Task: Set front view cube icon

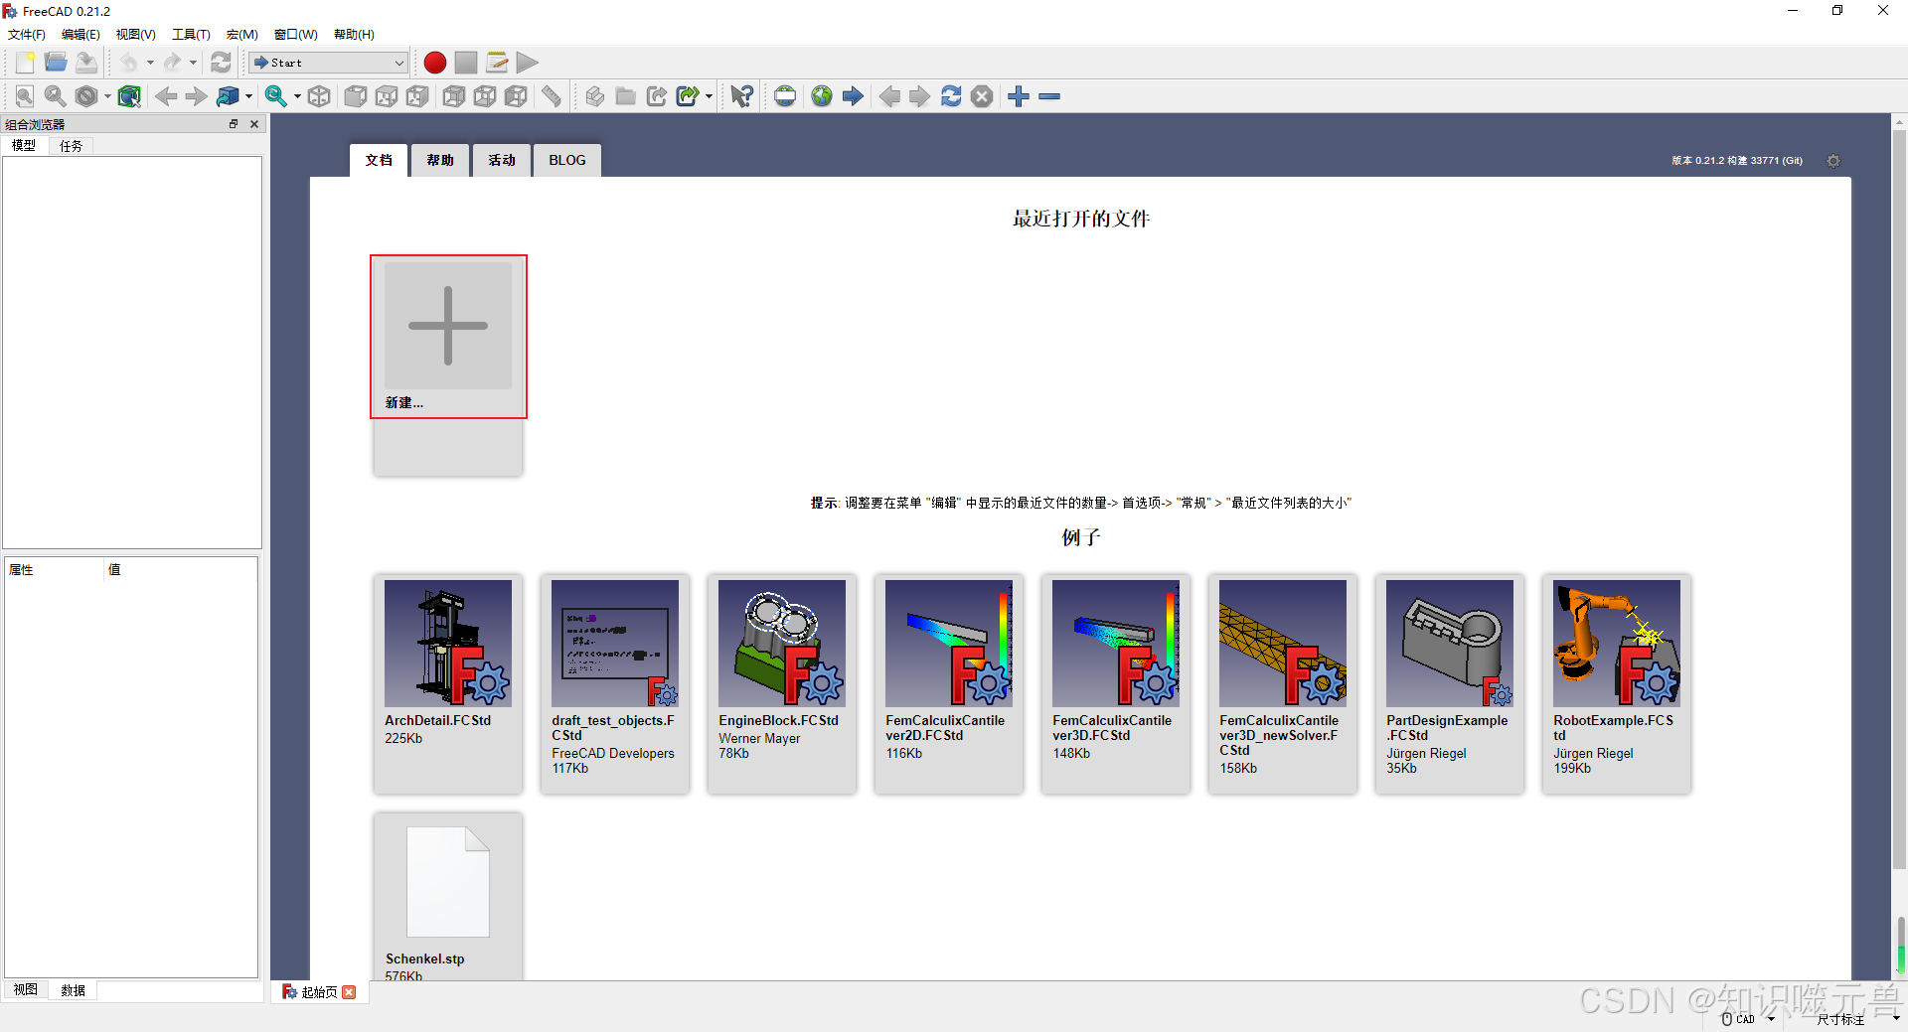Action: pos(356,96)
